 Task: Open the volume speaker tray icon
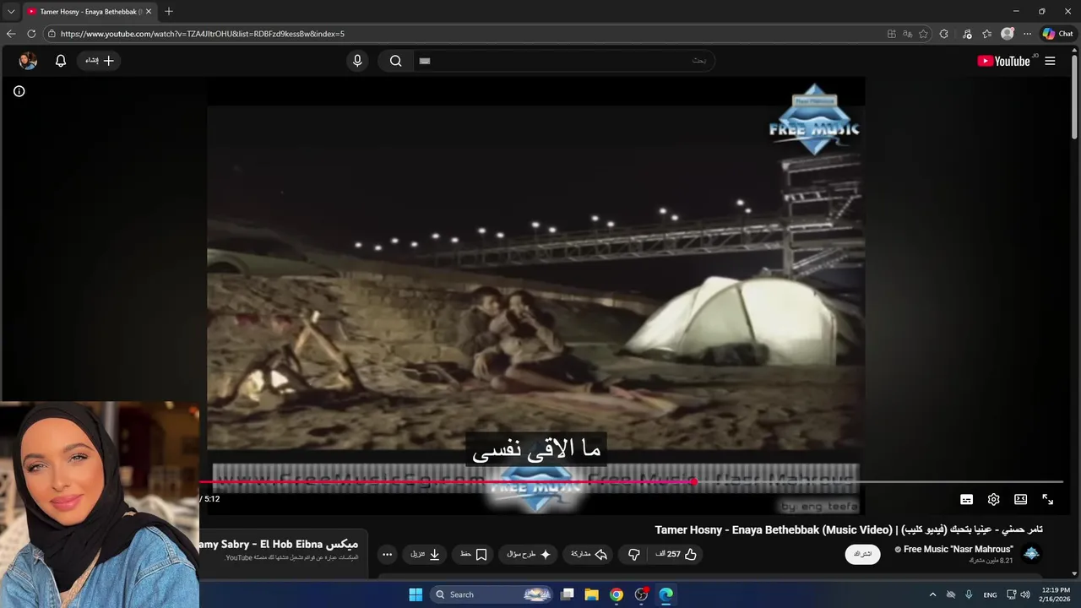pos(1025,594)
